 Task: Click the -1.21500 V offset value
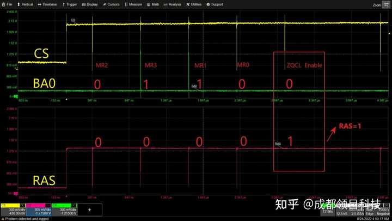pos(68,213)
